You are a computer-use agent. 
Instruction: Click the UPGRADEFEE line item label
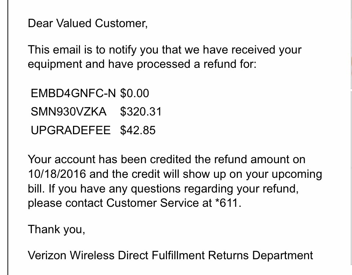71,130
